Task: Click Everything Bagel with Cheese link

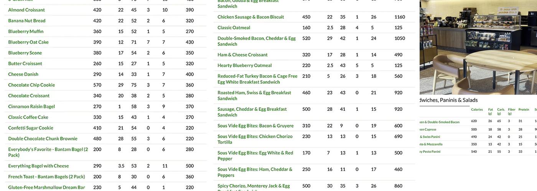Action: 39,166
